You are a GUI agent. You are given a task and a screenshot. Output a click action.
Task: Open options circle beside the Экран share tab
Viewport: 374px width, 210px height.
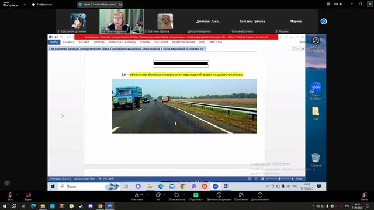(120, 4)
